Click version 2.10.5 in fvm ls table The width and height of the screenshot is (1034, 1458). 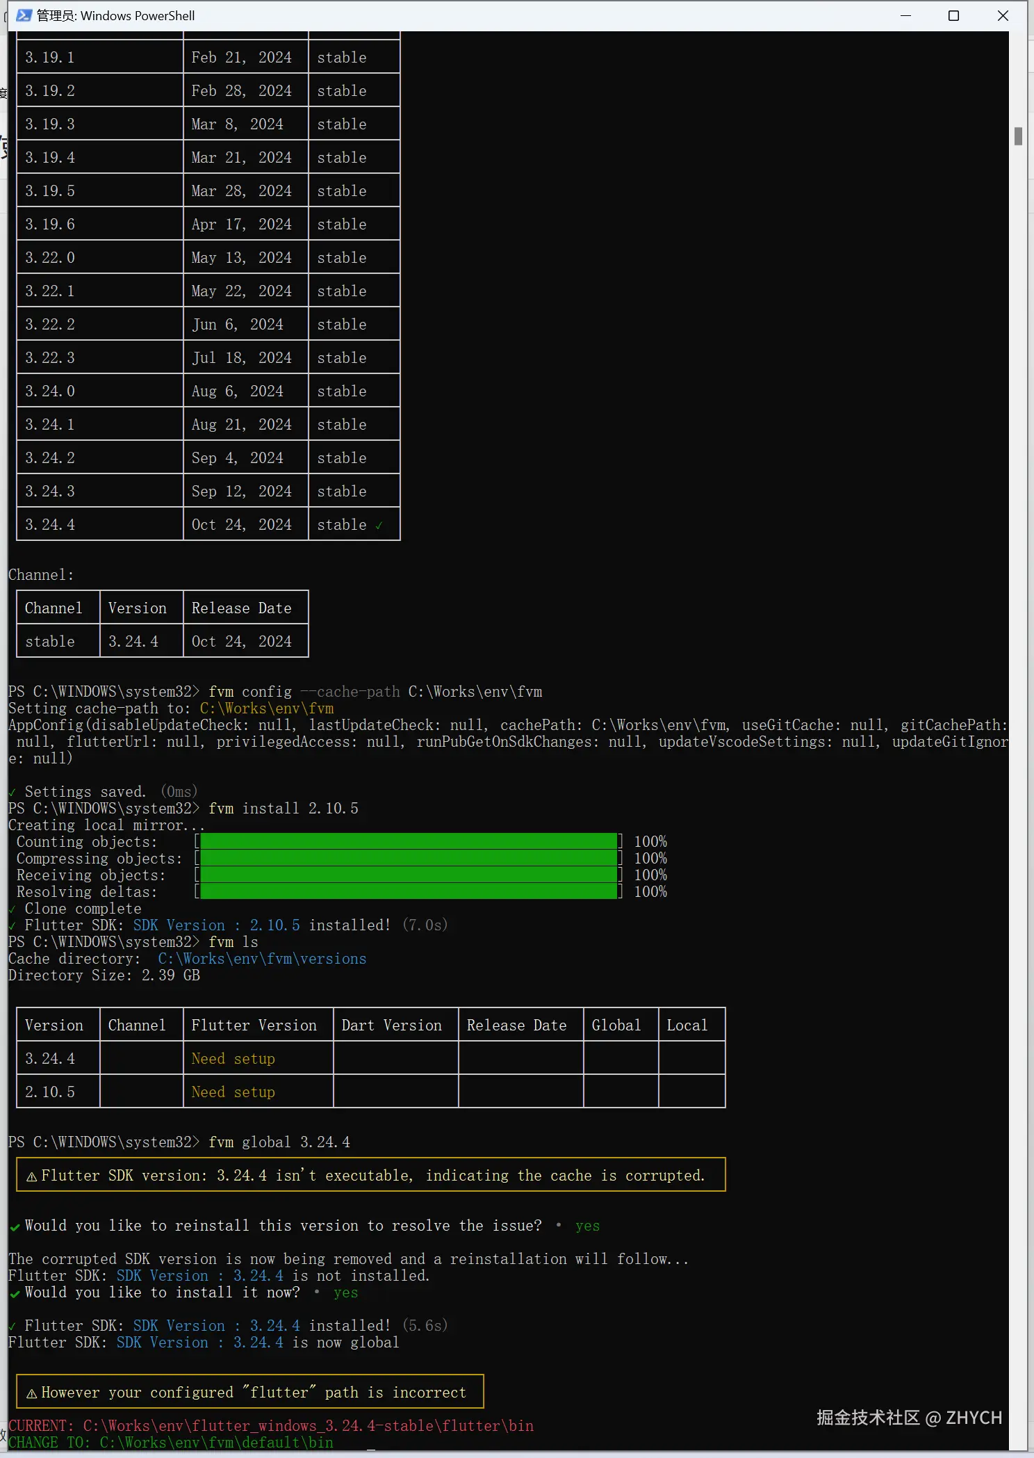[50, 1092]
